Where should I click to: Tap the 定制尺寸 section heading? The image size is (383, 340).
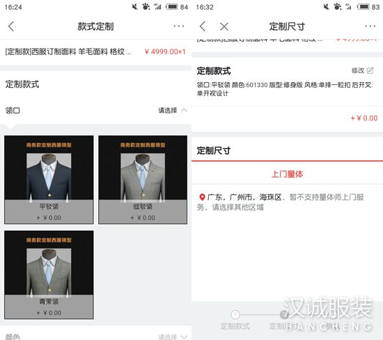[214, 150]
